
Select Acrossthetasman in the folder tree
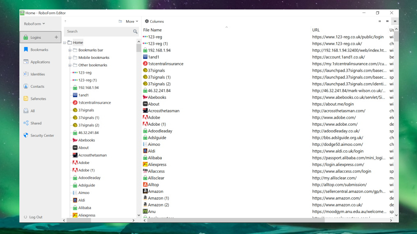click(92, 155)
